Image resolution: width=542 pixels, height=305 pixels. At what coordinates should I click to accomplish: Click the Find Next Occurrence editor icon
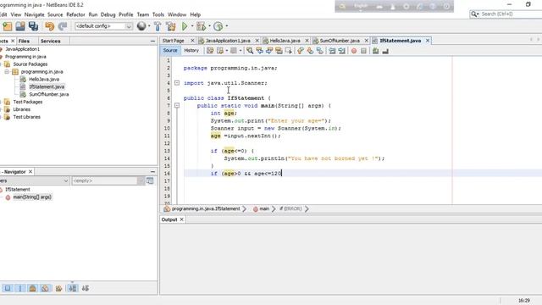pyautogui.click(x=269, y=51)
